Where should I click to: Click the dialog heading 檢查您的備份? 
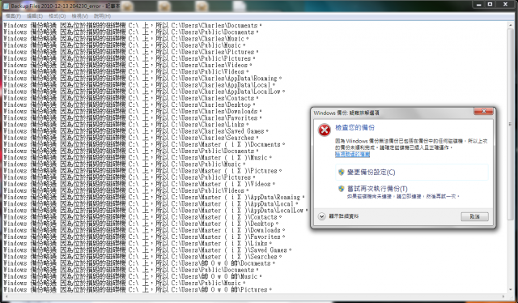355,128
